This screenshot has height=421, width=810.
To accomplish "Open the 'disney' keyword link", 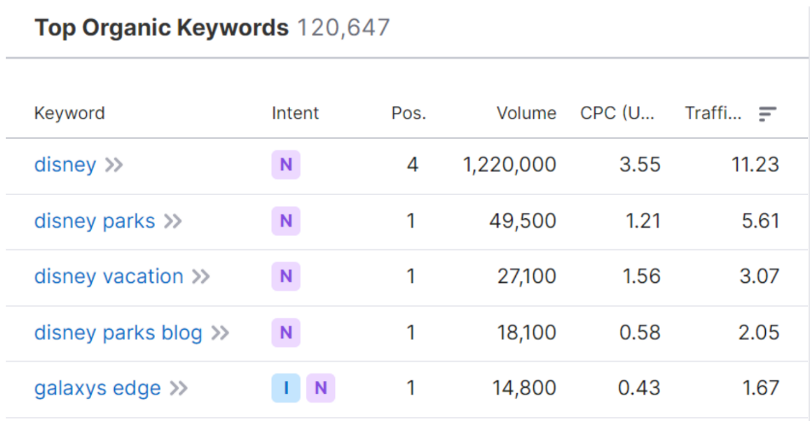I will (x=65, y=165).
